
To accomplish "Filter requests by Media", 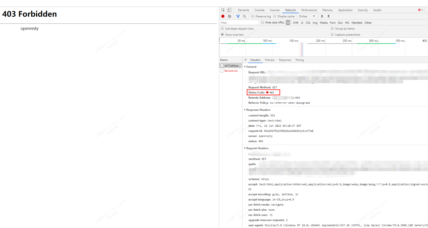I will coord(324,23).
